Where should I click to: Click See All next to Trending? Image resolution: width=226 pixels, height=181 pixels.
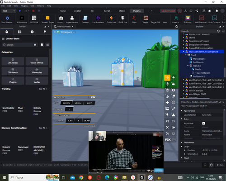coord(43,89)
